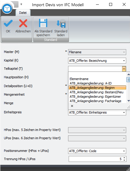Decrease the Trennung HPos / UPos value
The image size is (130, 171).
[124, 160]
